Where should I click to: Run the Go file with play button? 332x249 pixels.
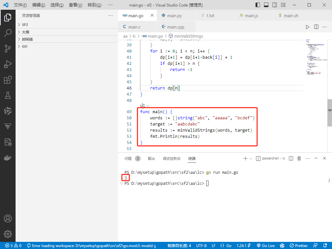307,27
